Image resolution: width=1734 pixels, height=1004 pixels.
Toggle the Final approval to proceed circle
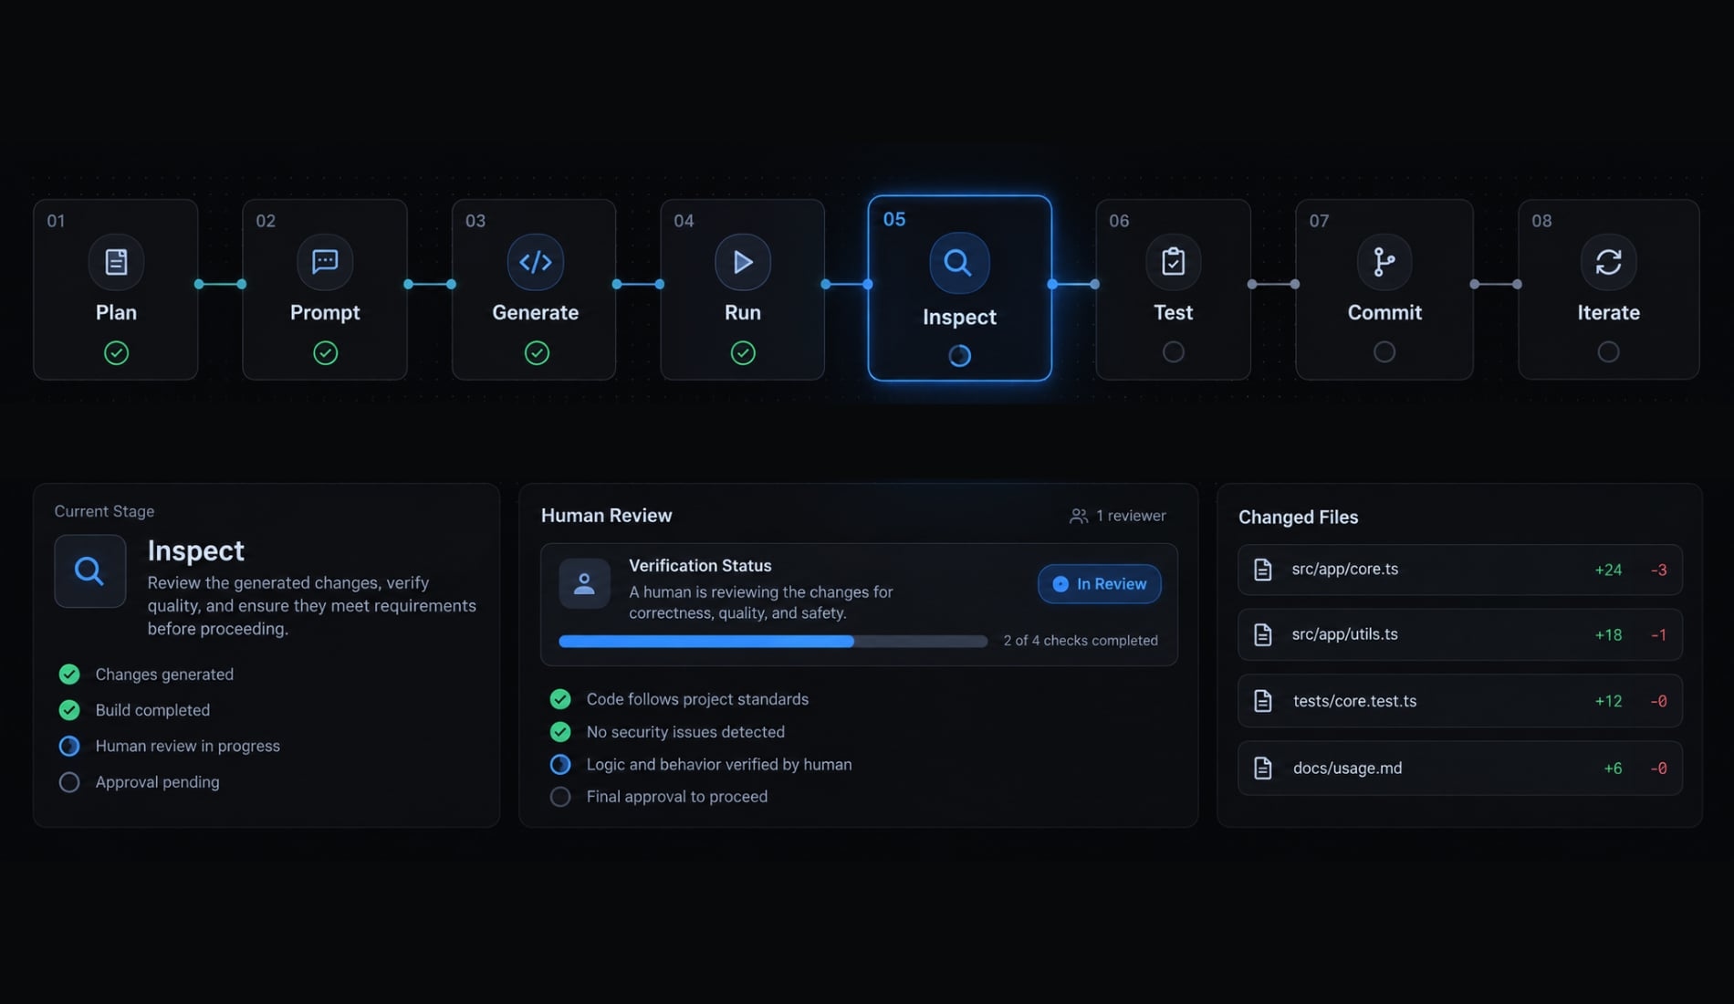(560, 797)
